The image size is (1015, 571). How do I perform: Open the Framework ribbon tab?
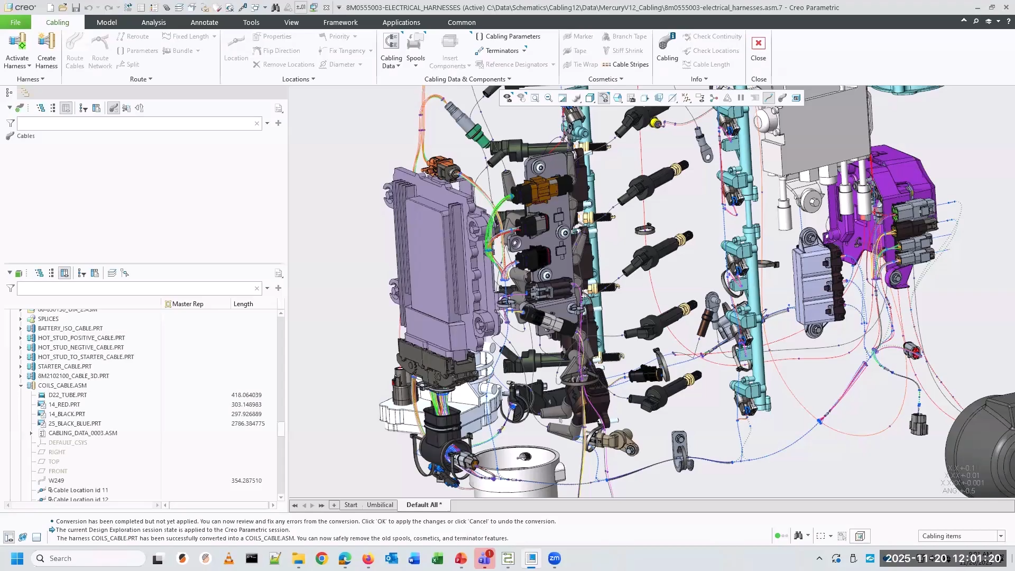(340, 22)
